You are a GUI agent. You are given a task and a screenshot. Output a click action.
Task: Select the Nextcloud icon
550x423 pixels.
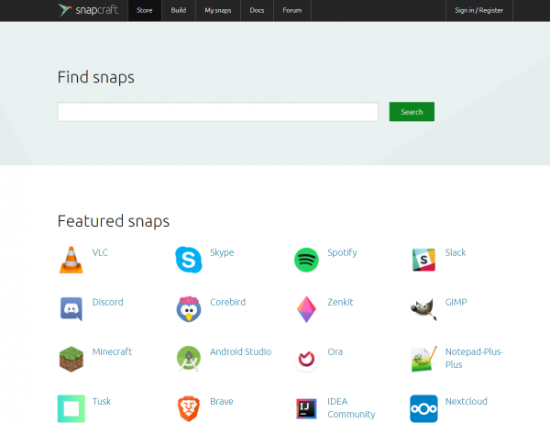click(x=423, y=408)
